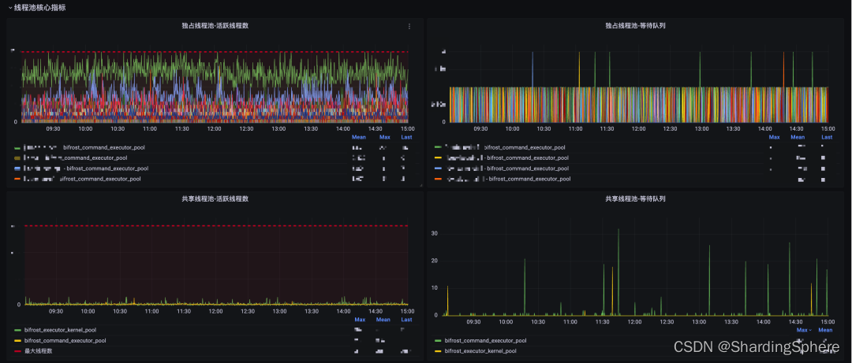Toggle the 最大线程数 series label
The height and width of the screenshot is (363, 852).
(39, 351)
